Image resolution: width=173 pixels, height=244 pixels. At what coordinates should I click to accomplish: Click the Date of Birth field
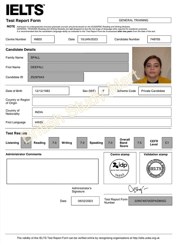coord(51,91)
